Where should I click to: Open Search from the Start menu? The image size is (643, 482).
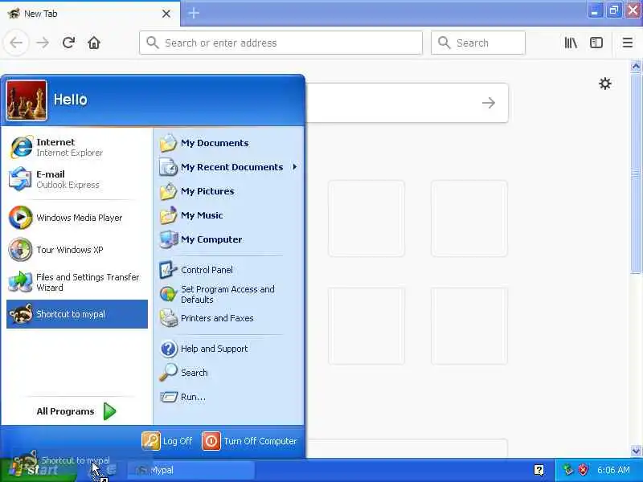[x=229, y=373]
